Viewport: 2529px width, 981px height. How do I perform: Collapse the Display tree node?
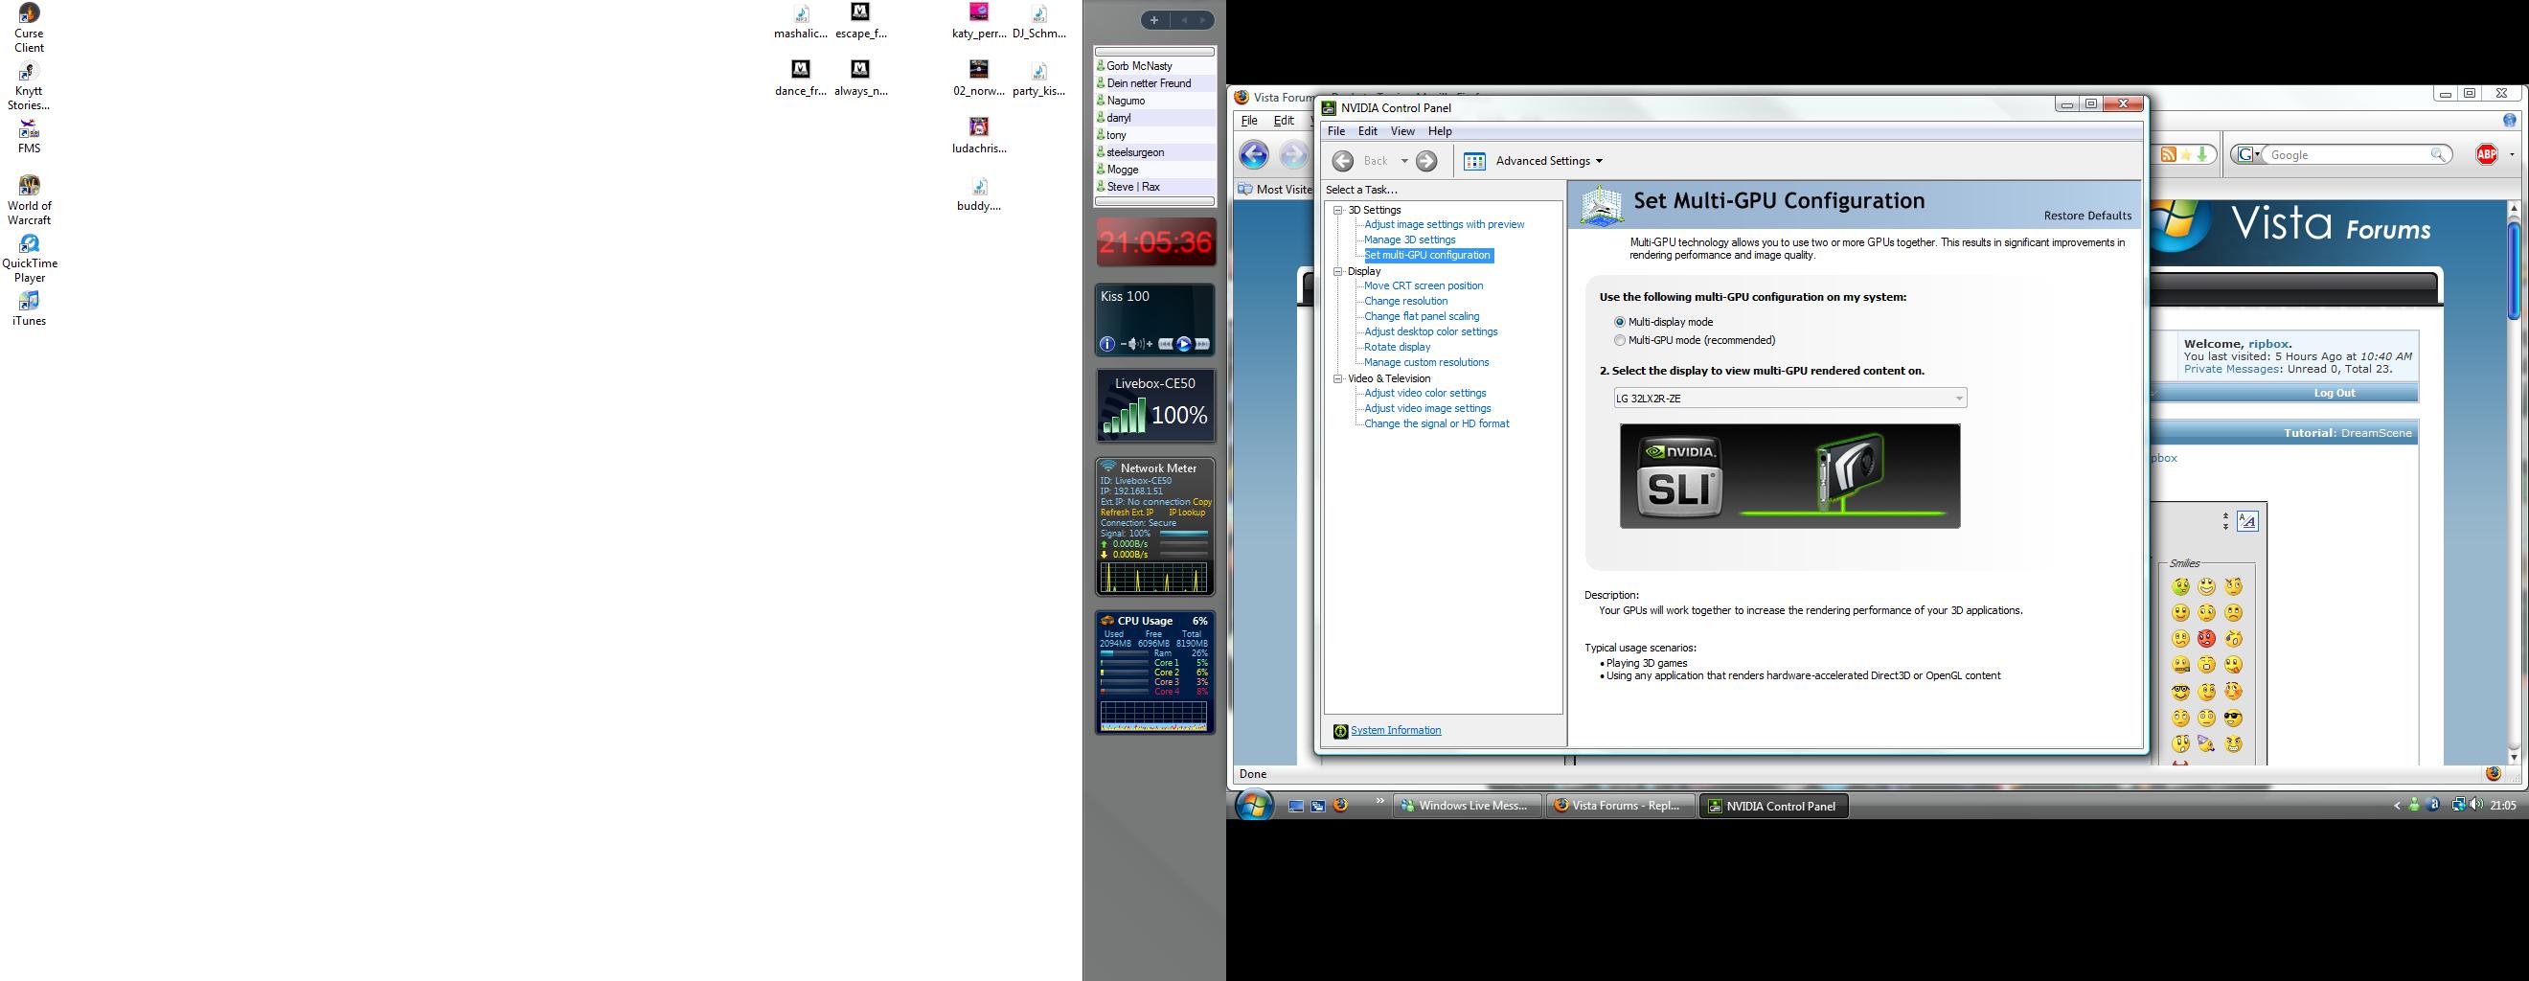pos(1337,271)
